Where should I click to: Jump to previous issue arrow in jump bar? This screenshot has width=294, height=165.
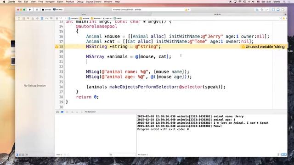coord(281,18)
